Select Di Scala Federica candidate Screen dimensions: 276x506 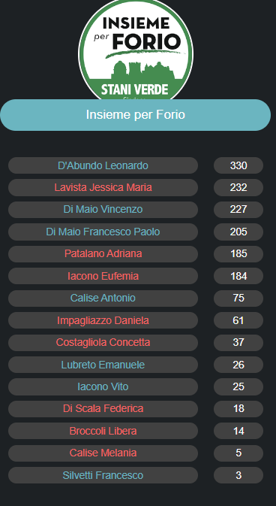point(103,408)
